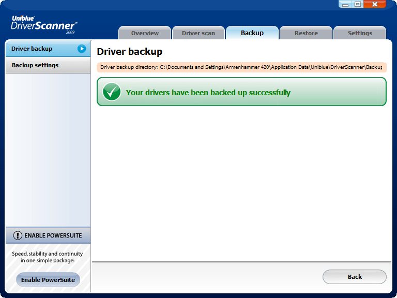This screenshot has height=298, width=397.
Task: Maximize the DriverScanner window
Action: pyautogui.click(x=358, y=4)
